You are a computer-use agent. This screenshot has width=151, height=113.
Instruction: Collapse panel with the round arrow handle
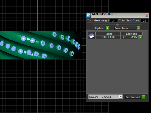[x=117, y=24]
